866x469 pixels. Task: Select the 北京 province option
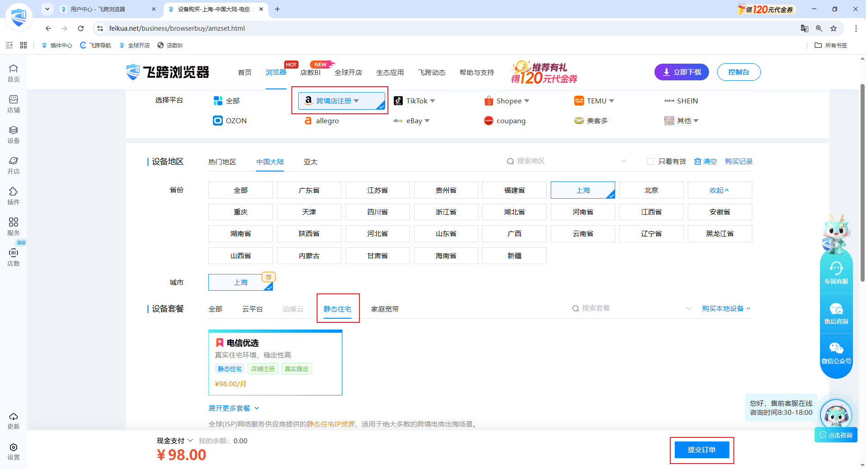click(x=651, y=190)
